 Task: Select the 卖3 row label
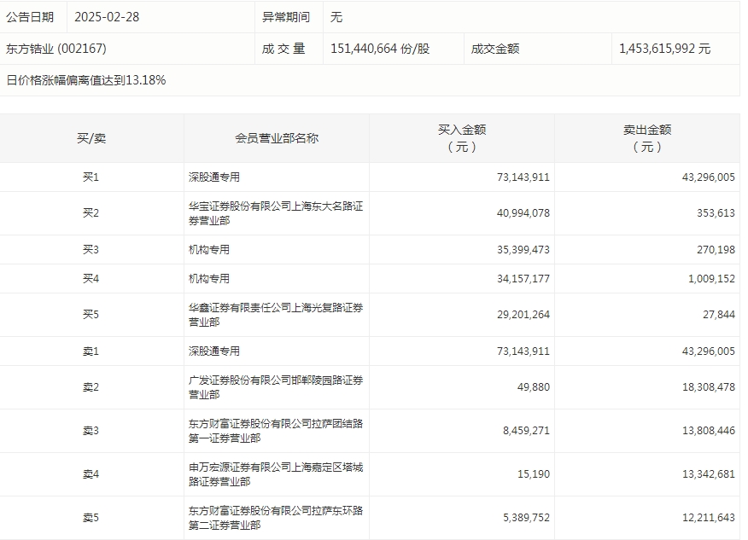click(x=91, y=431)
